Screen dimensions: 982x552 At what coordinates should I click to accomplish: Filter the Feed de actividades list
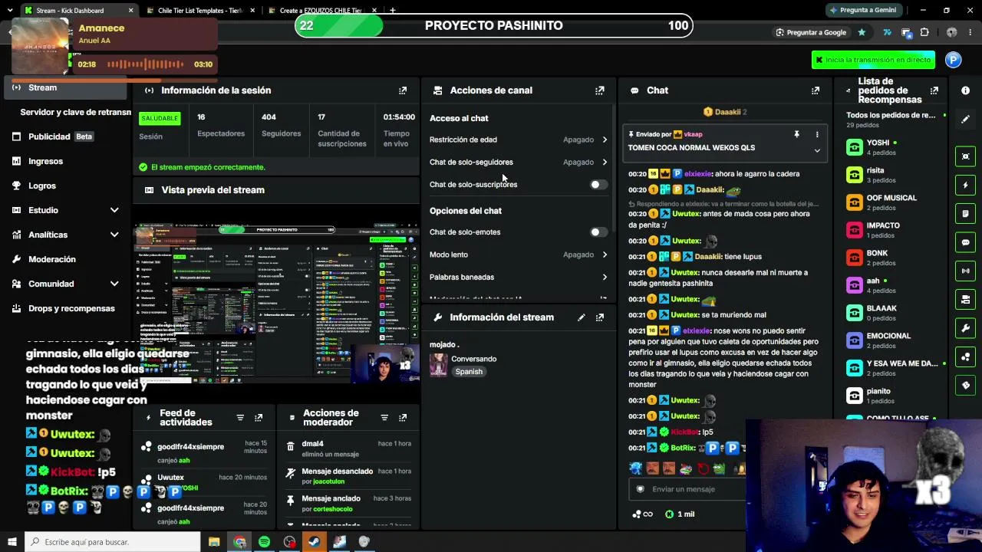click(240, 418)
